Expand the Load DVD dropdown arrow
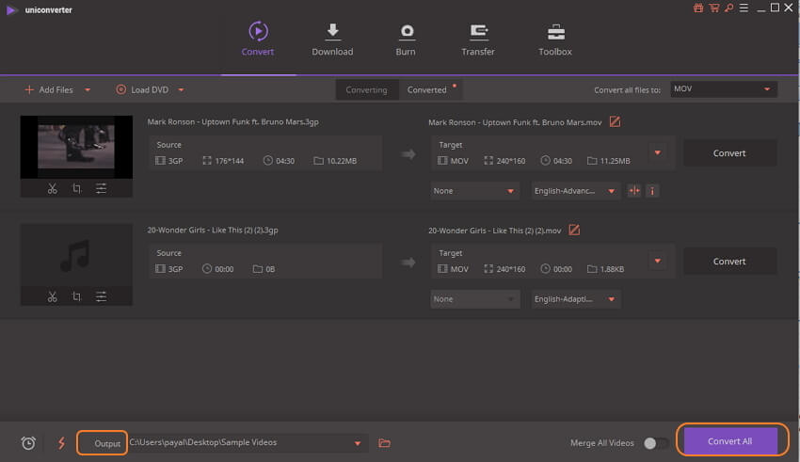Viewport: 800px width, 462px height. pos(181,89)
